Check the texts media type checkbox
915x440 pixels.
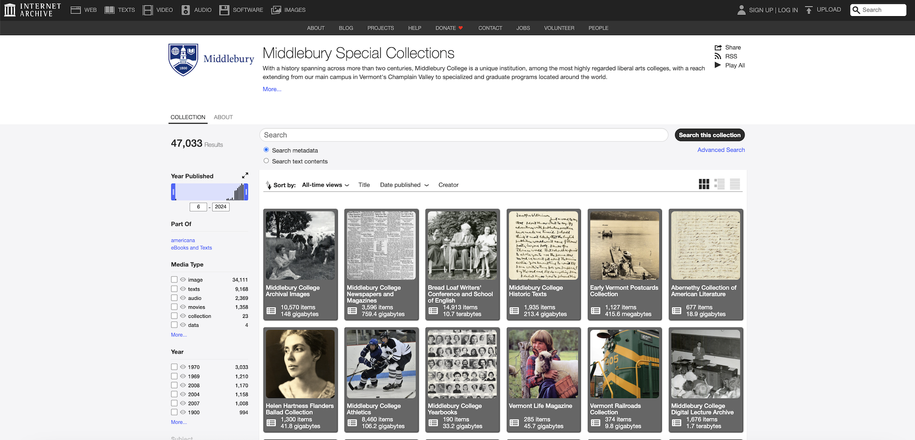click(x=174, y=289)
